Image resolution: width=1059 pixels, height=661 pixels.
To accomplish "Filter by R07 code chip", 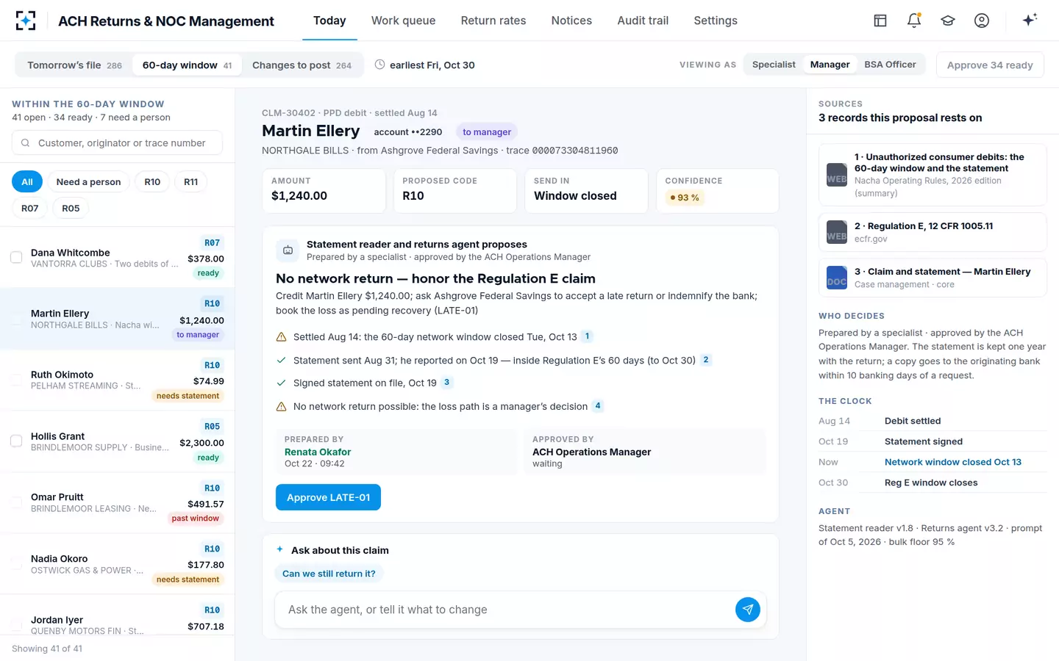I will pos(29,209).
